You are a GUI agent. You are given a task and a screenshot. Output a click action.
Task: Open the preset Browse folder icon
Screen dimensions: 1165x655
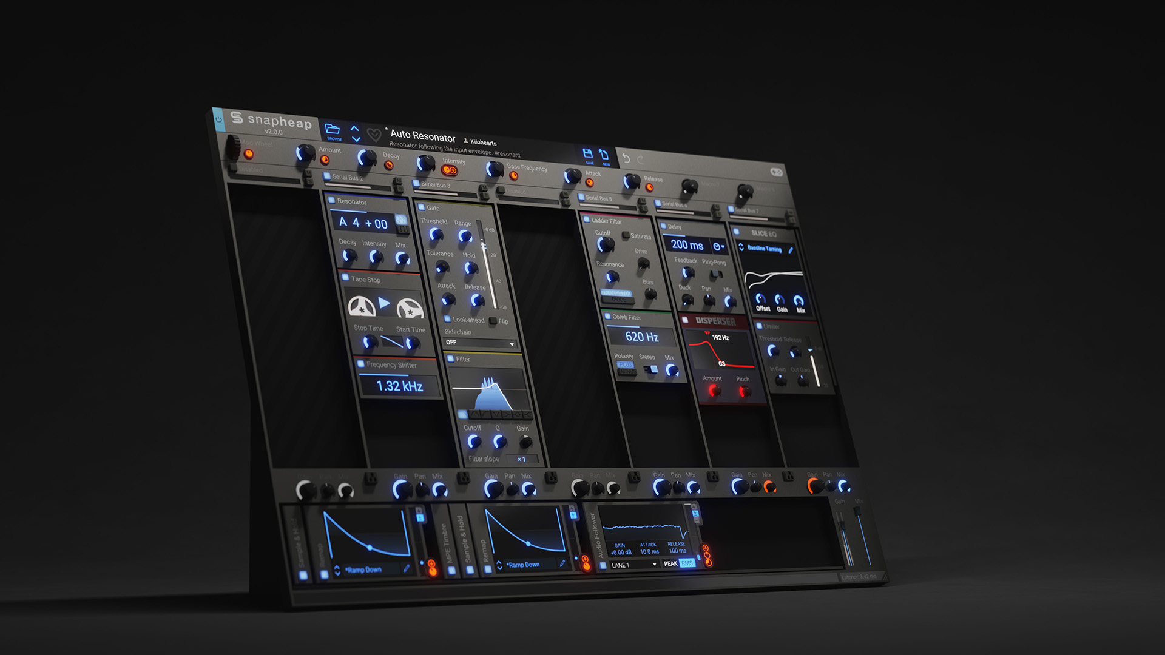pos(333,129)
